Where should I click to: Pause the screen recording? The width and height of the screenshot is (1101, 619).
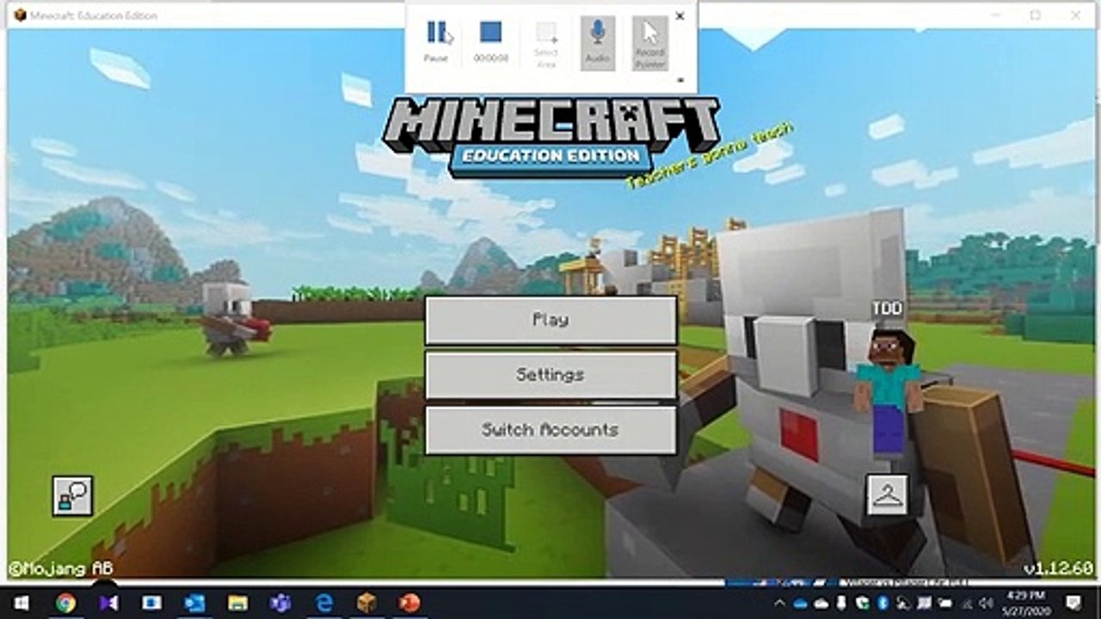(436, 42)
